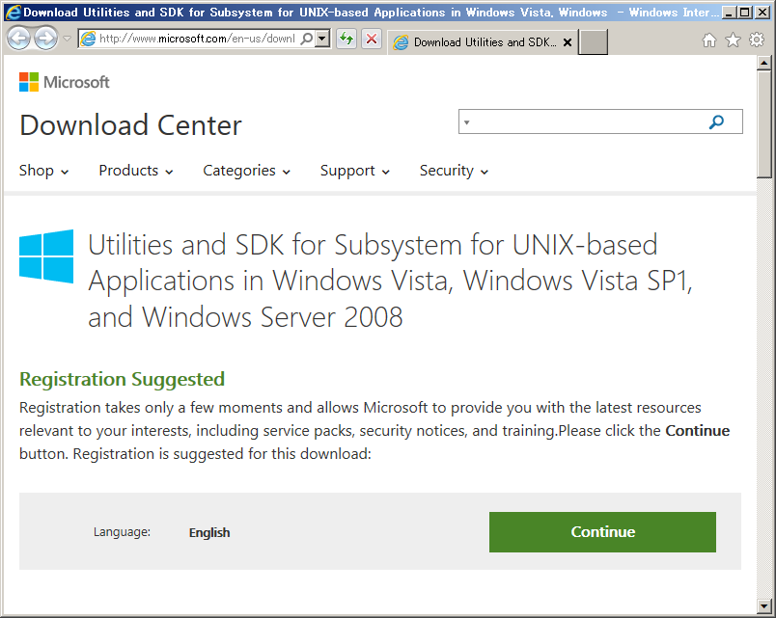Click the search icon in address bar
The image size is (776, 618).
click(306, 40)
